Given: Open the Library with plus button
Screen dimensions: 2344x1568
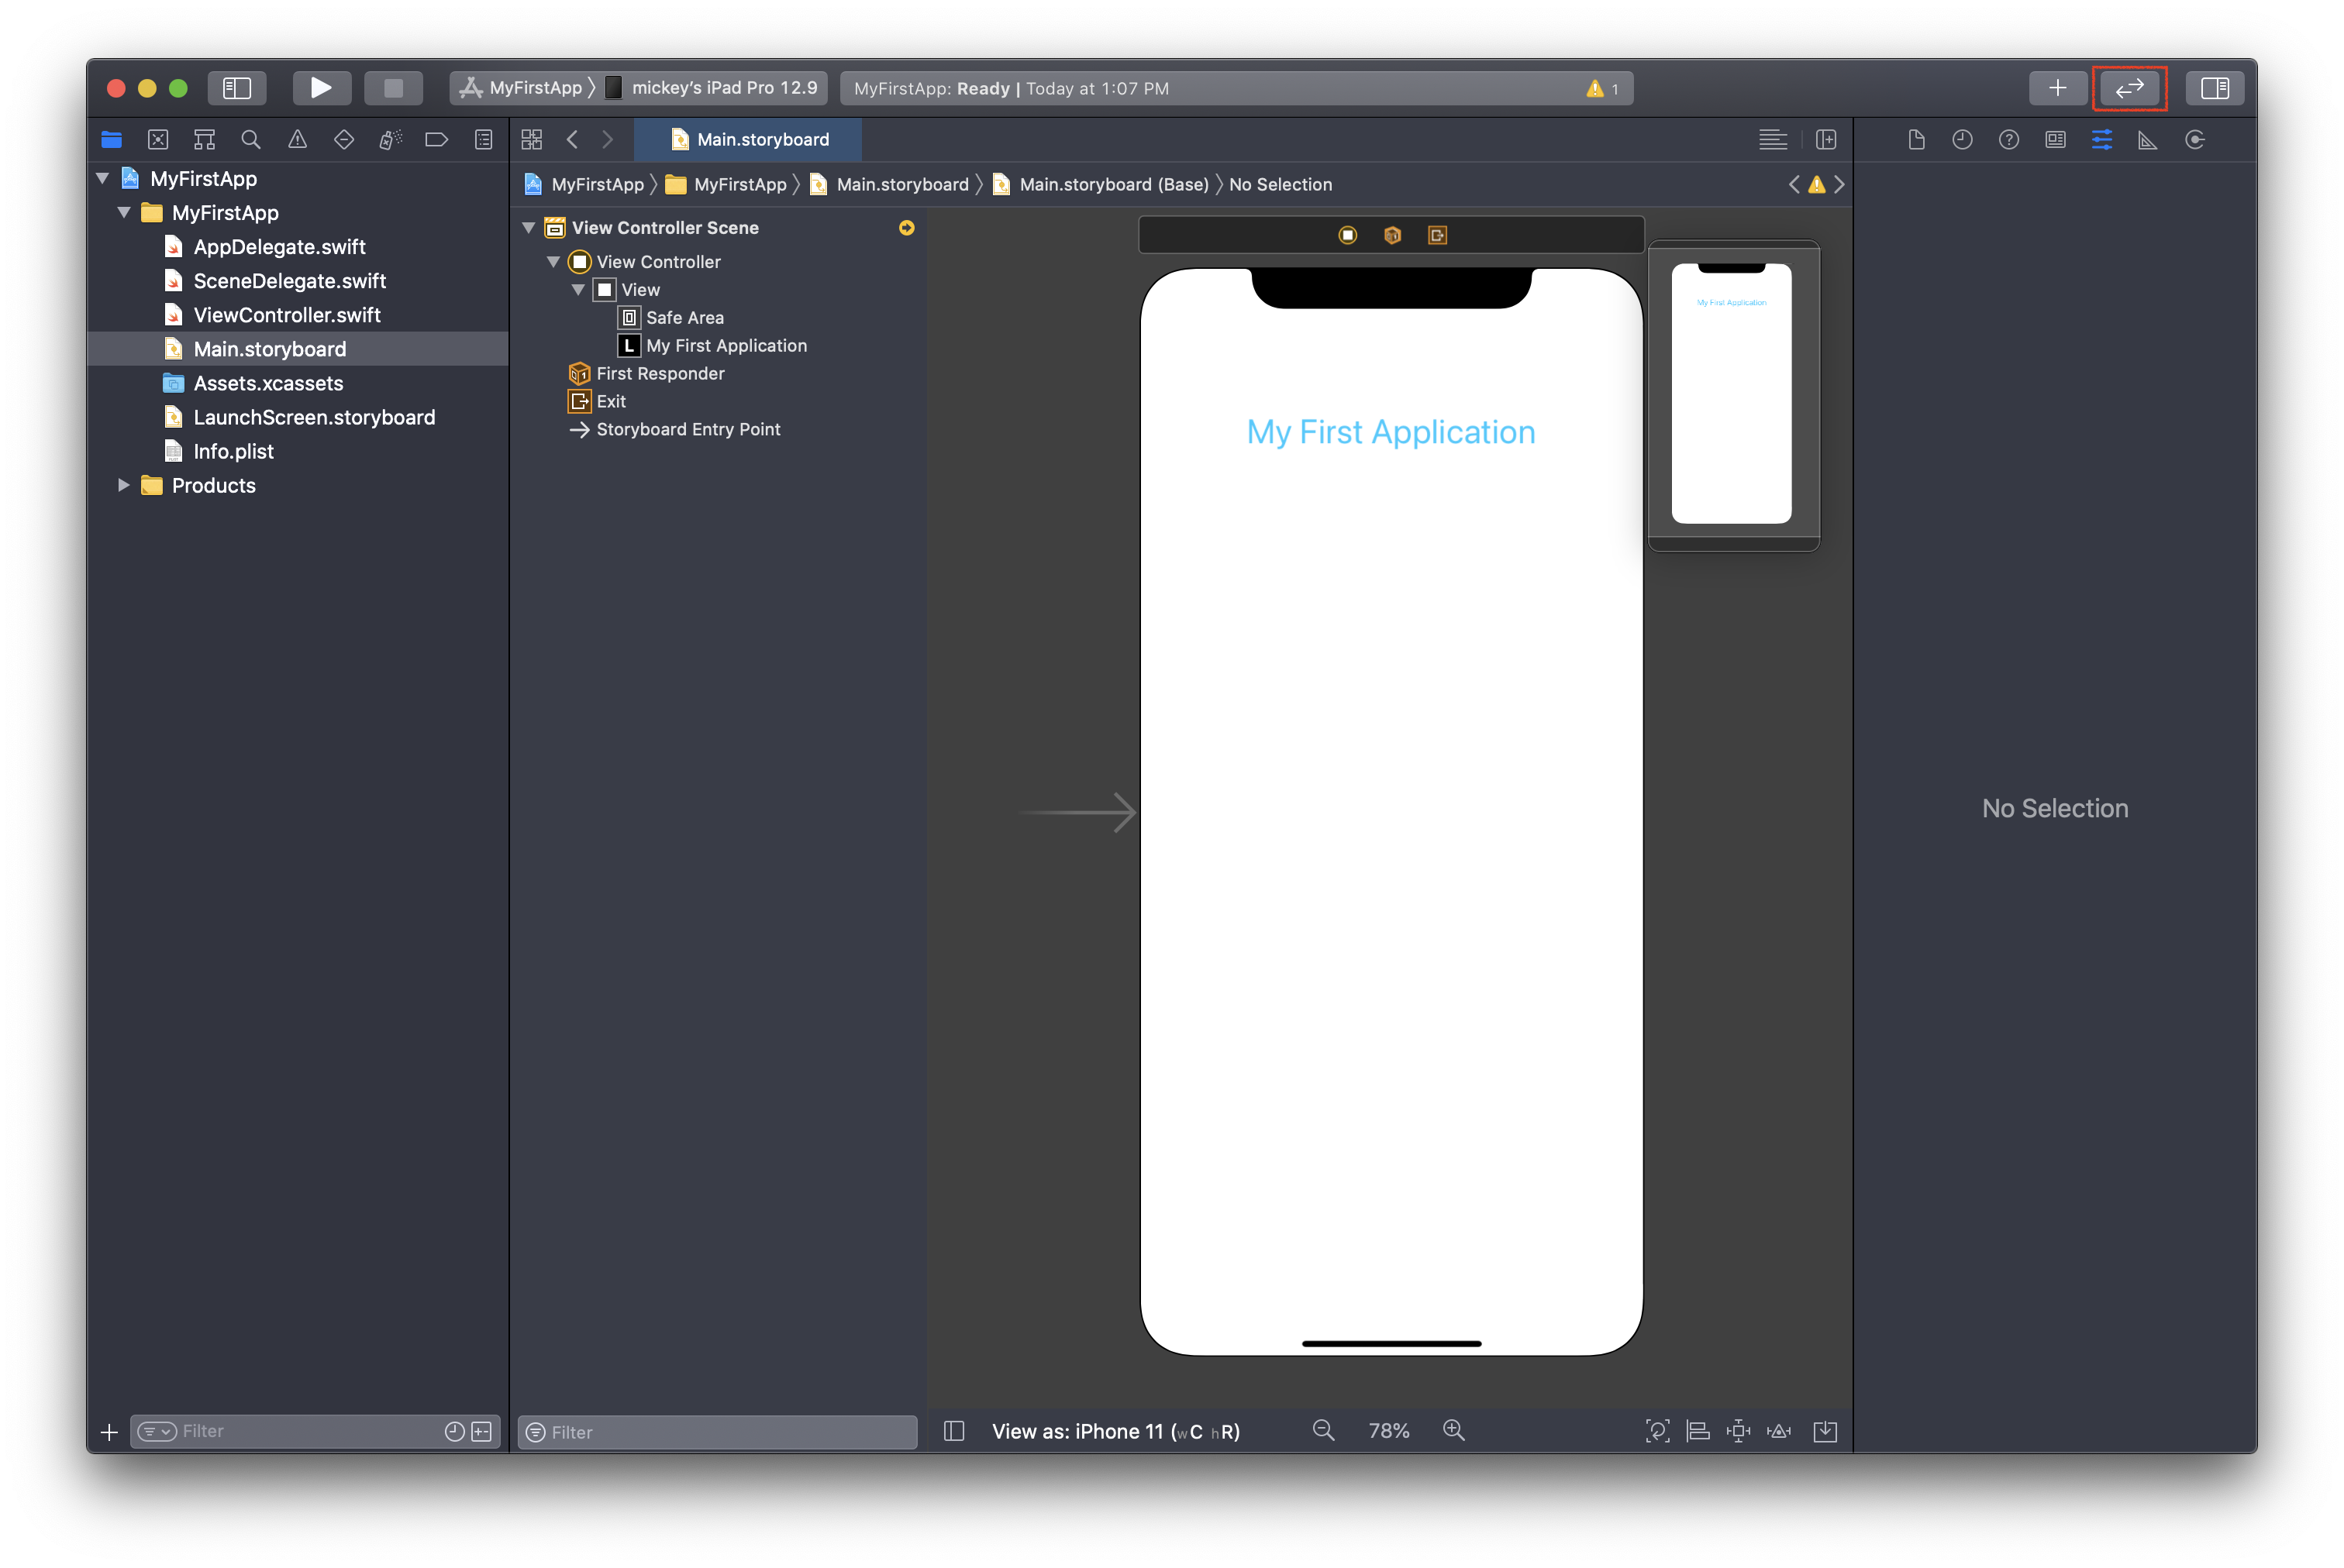Looking at the screenshot, I should [x=2057, y=88].
